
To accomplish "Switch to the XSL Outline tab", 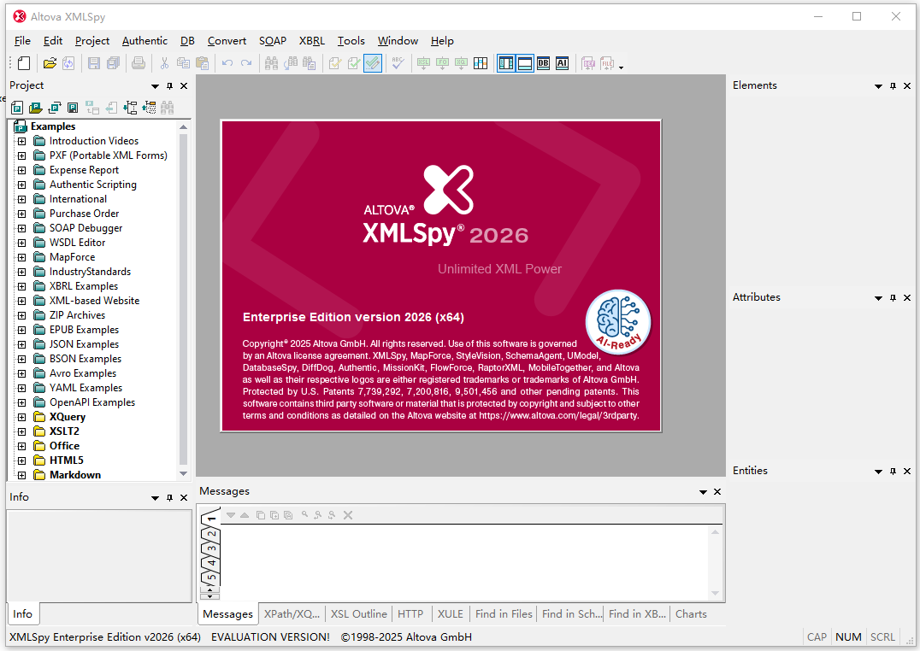I will [x=358, y=614].
